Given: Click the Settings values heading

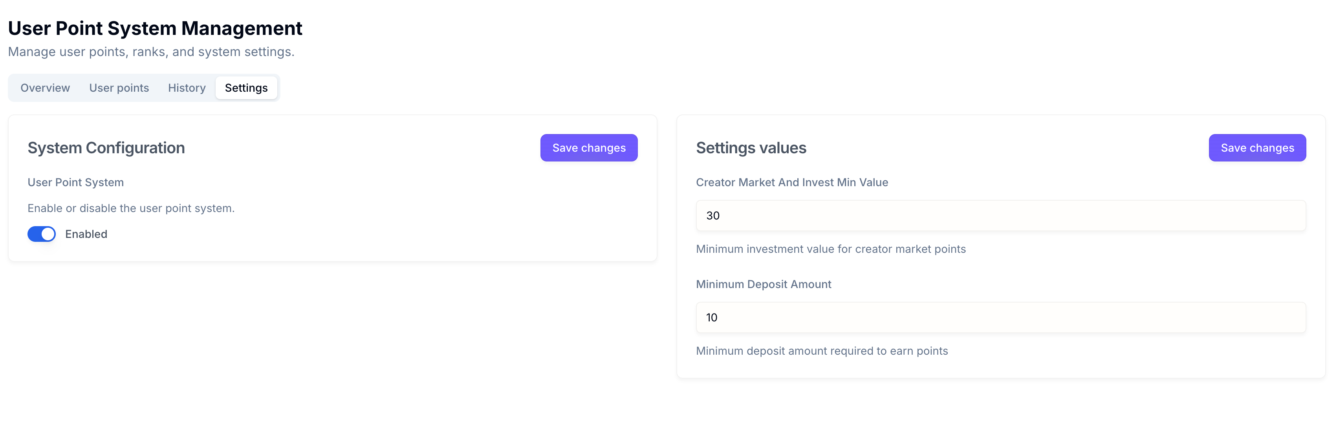Looking at the screenshot, I should 751,148.
